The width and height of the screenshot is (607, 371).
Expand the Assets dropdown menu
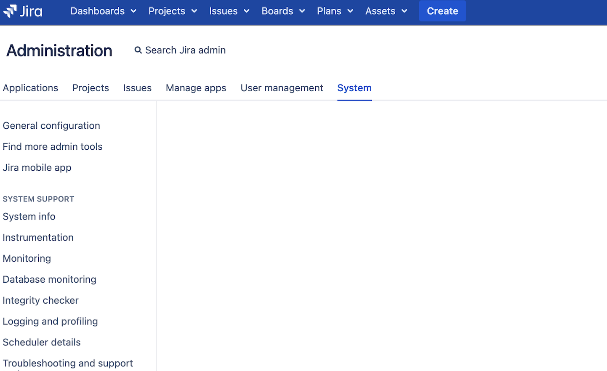click(x=386, y=11)
